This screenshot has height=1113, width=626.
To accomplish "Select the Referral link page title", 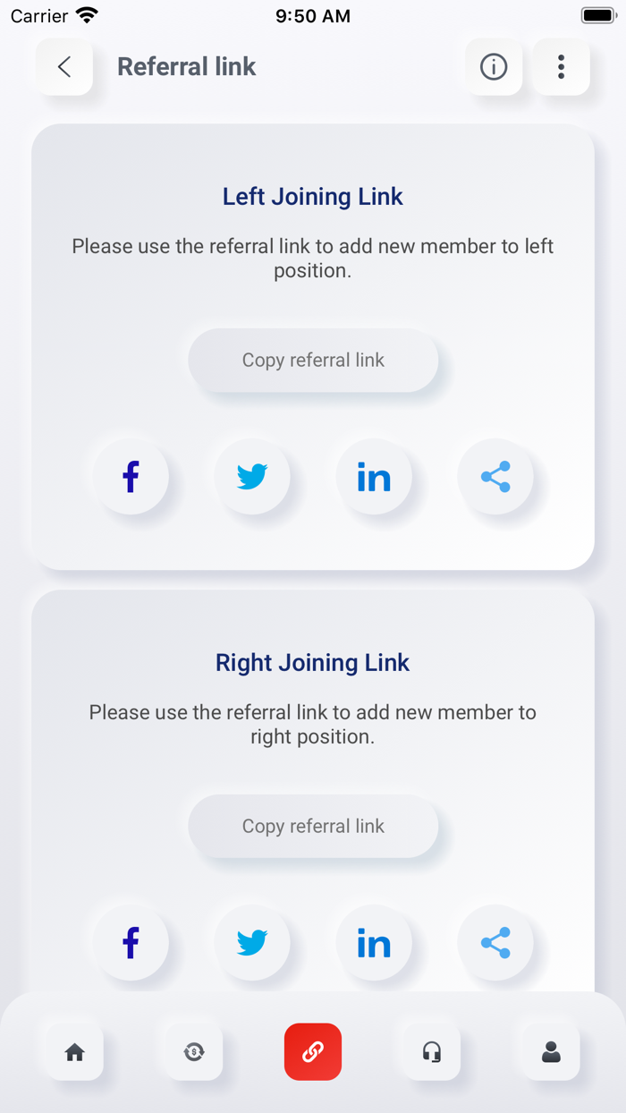I will pyautogui.click(x=186, y=66).
